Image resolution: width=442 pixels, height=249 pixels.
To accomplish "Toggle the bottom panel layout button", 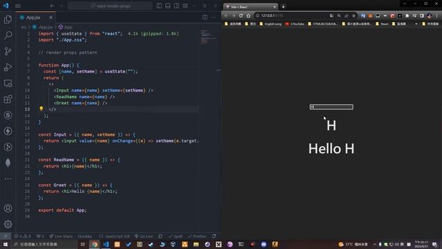I will pos(168,6).
